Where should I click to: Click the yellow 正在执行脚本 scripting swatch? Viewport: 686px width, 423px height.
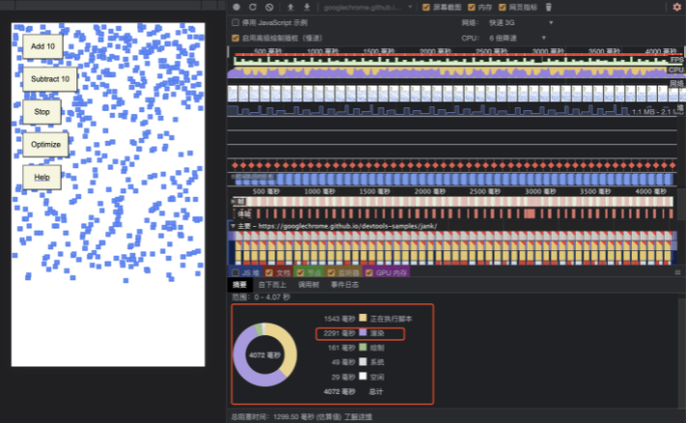(362, 318)
